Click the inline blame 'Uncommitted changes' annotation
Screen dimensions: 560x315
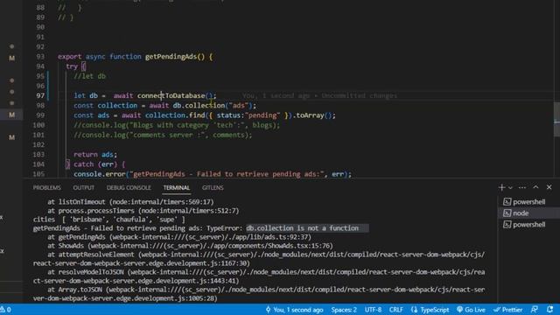tap(359, 95)
